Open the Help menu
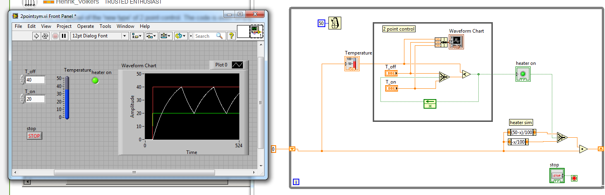Screen dimensions: 605x195 click(x=145, y=26)
